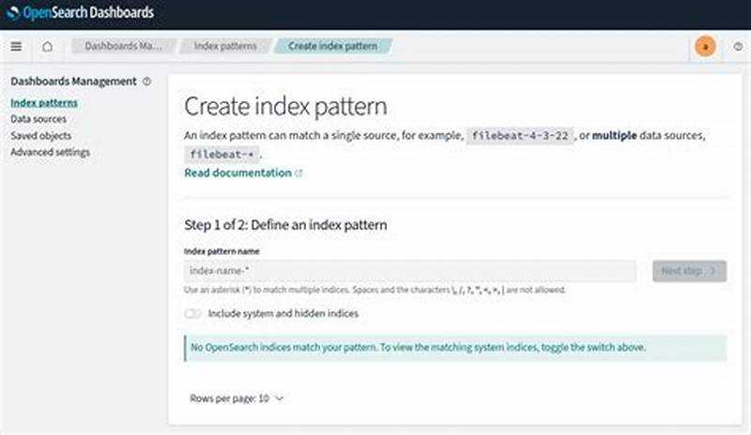Viewport: 751px width, 435px height.
Task: Toggle Include system and hidden indices
Action: pos(193,313)
